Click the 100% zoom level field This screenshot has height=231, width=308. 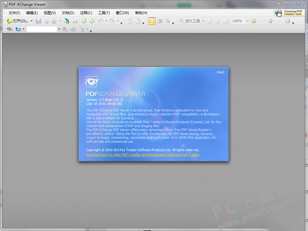pyautogui.click(x=238, y=21)
